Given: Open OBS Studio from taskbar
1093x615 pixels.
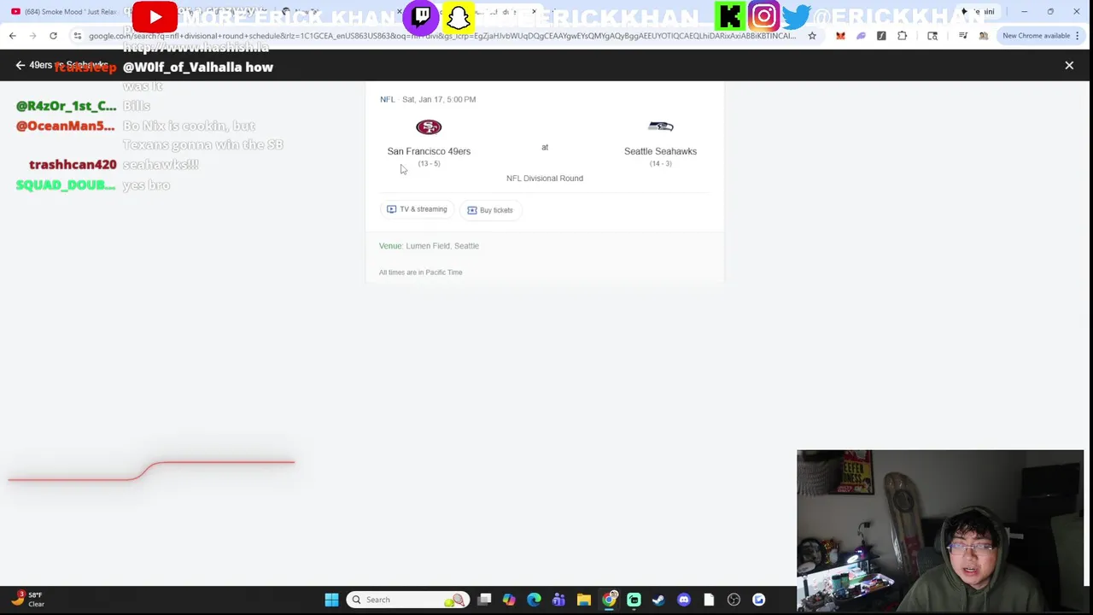Looking at the screenshot, I should [734, 600].
